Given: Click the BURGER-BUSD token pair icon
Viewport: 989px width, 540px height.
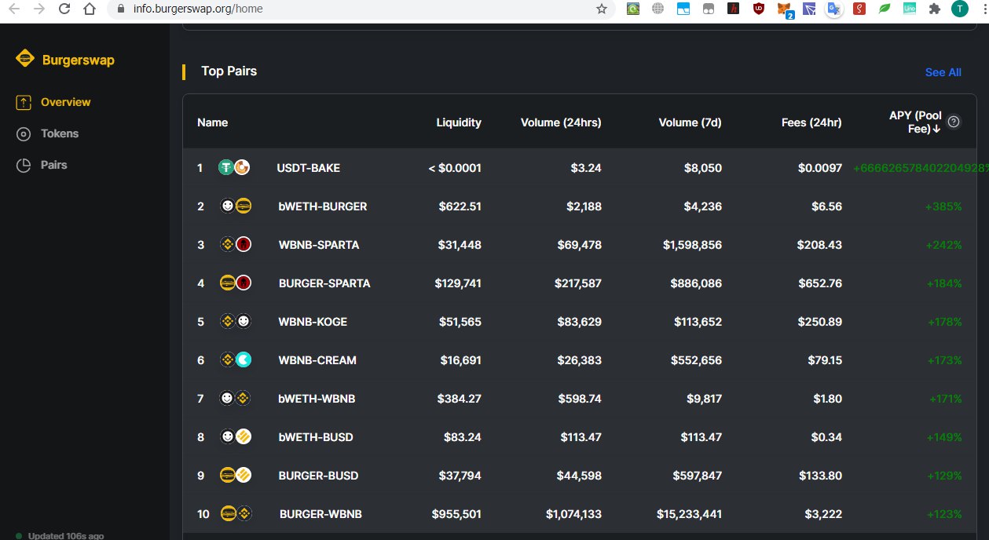Looking at the screenshot, I should (236, 476).
